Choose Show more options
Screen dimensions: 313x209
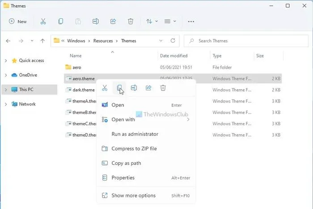(146, 196)
